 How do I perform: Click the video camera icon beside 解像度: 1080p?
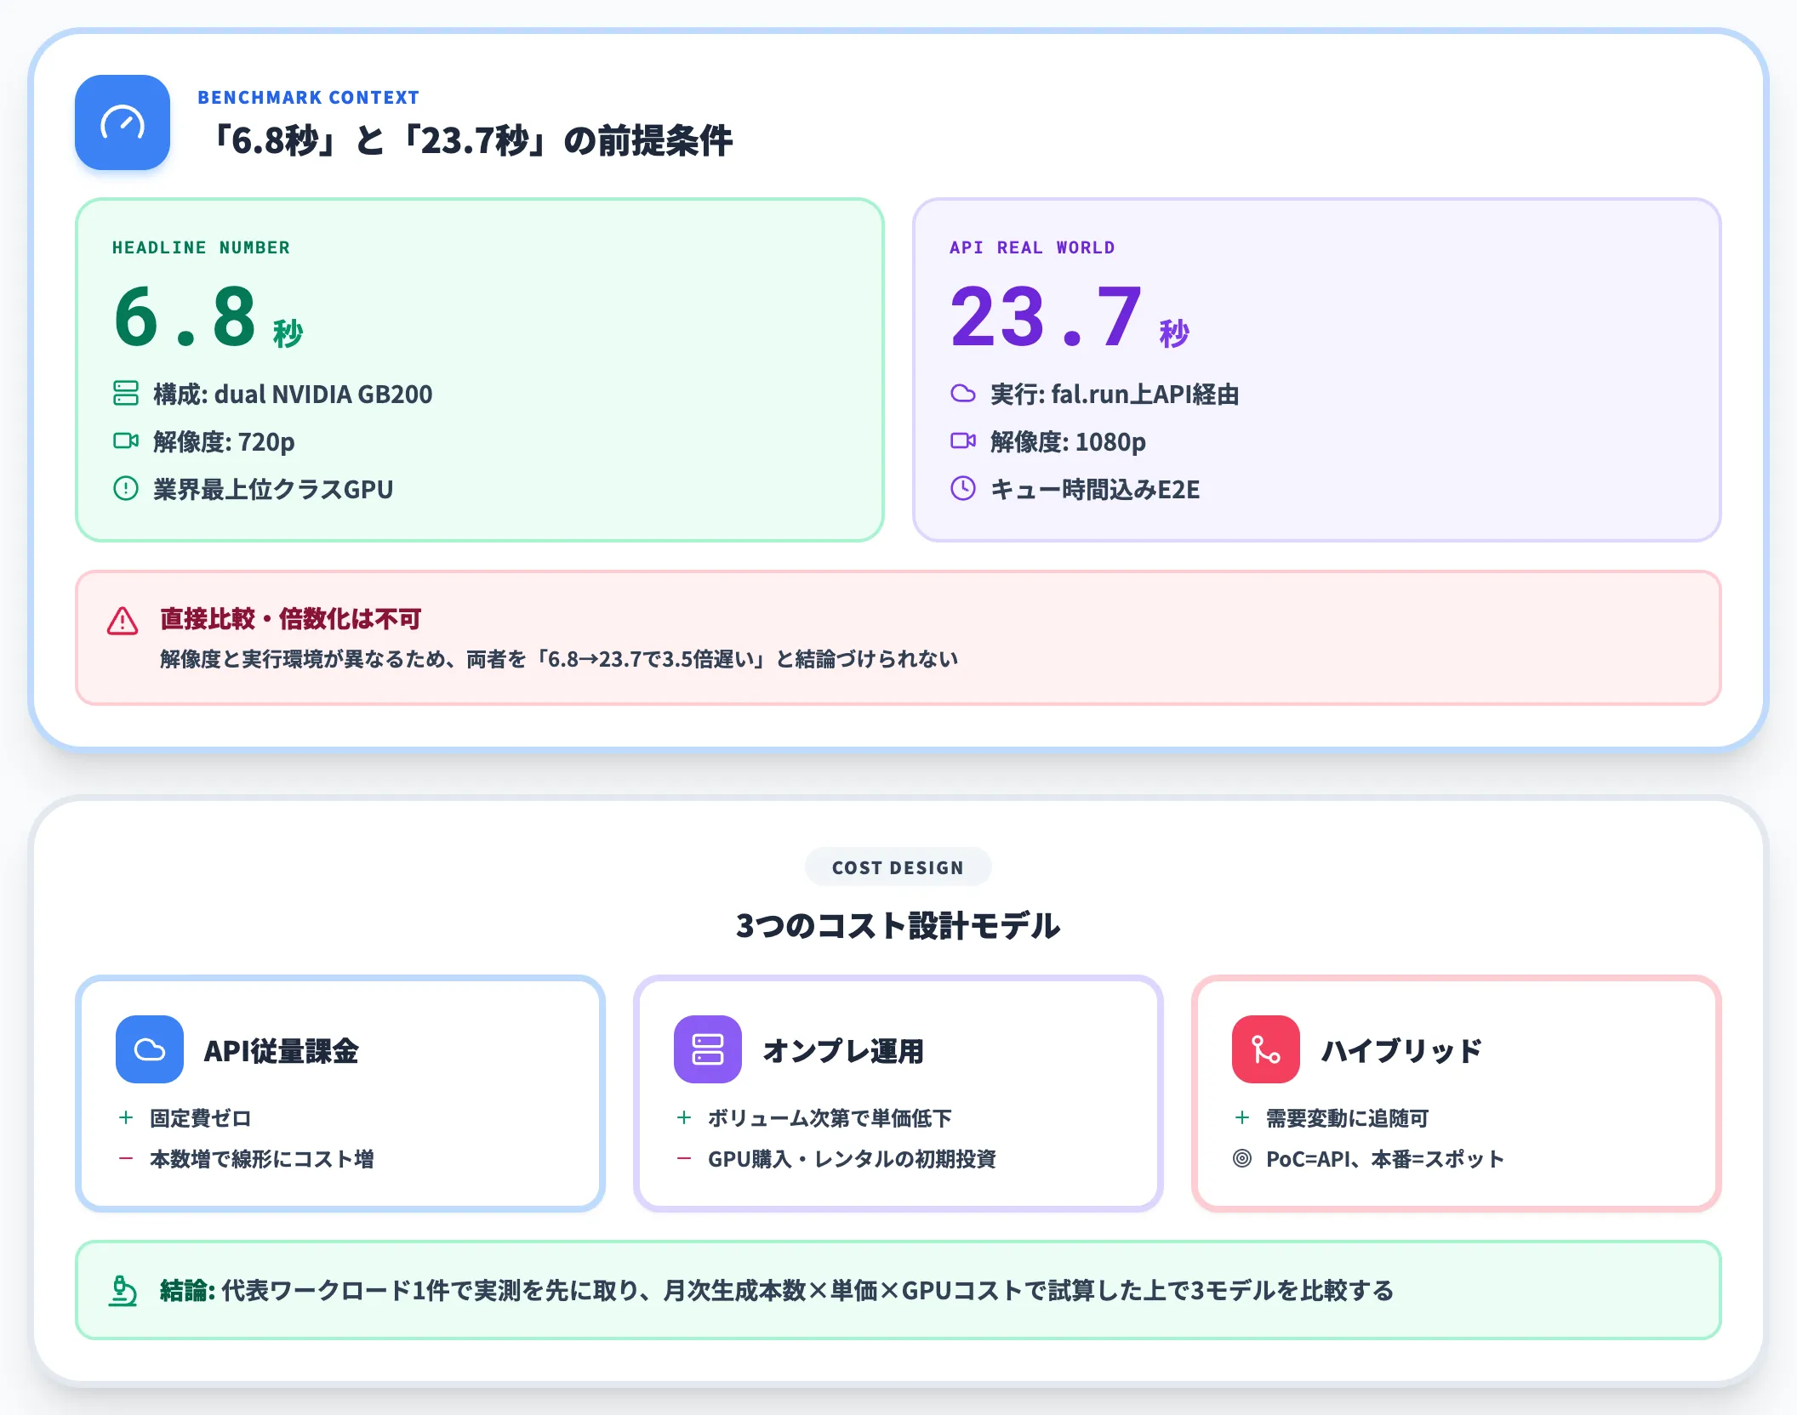click(x=963, y=440)
